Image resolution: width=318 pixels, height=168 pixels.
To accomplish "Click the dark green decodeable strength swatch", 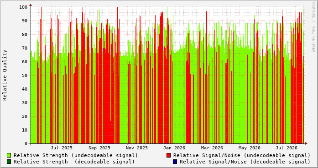I will (x=9, y=162).
